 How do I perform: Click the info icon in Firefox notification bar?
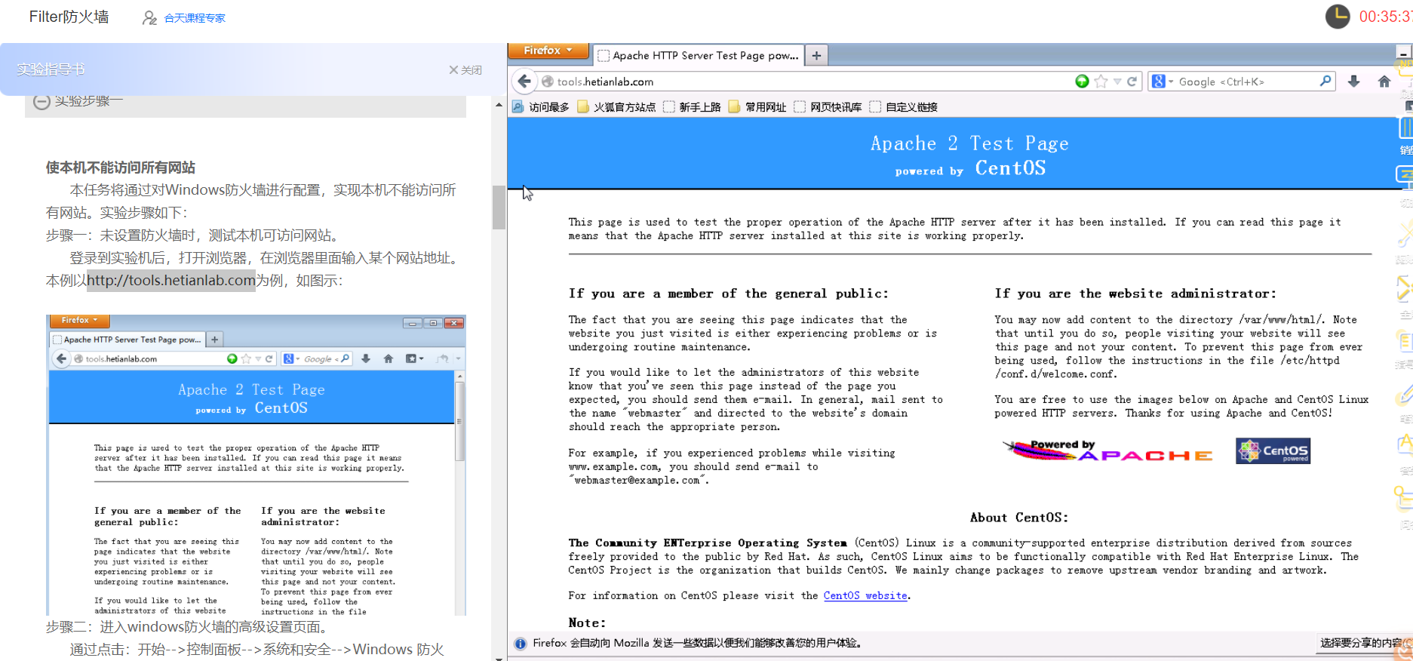(x=520, y=643)
